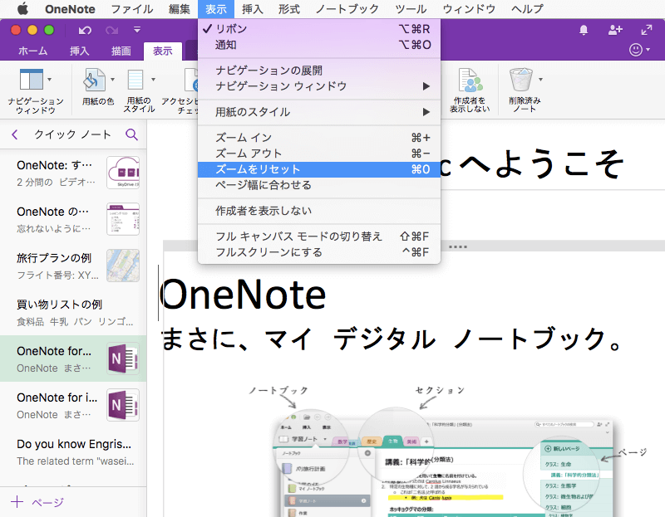
Task: Expand ナビゲーション ウィンドウ submenu
Action: point(319,86)
